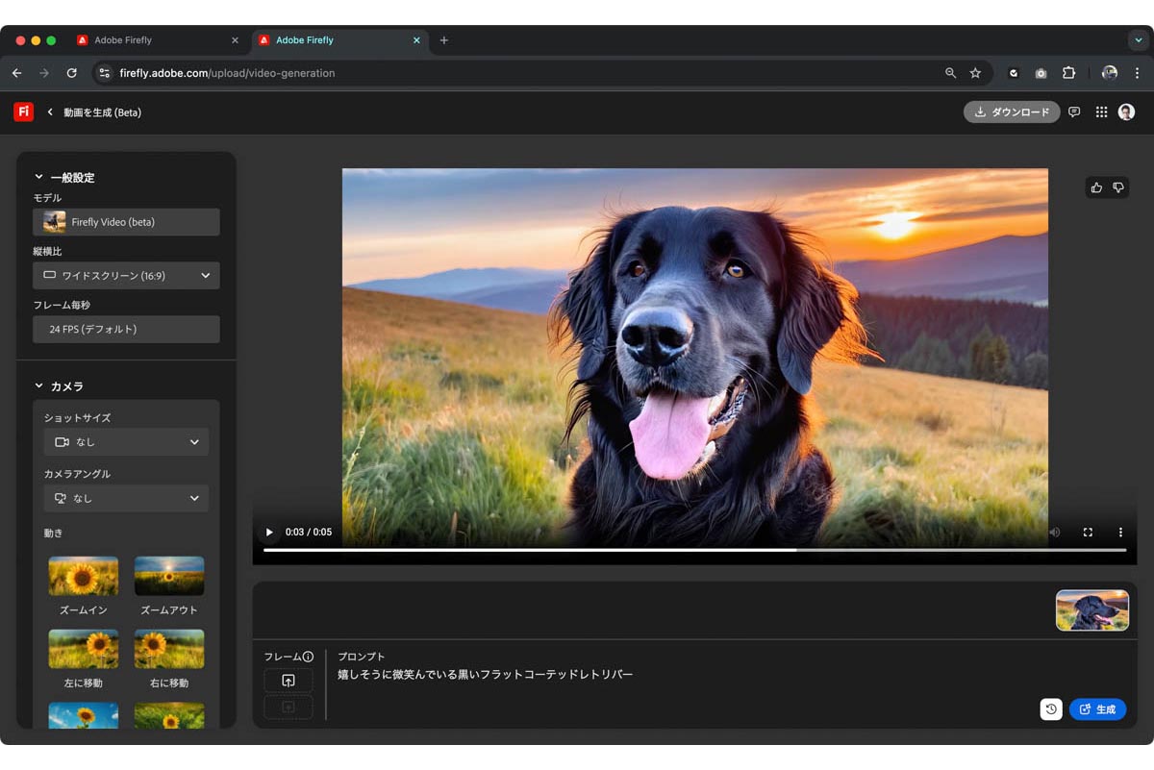Image resolution: width=1154 pixels, height=770 pixels.
Task: Click the last frame upload icon
Action: click(288, 707)
